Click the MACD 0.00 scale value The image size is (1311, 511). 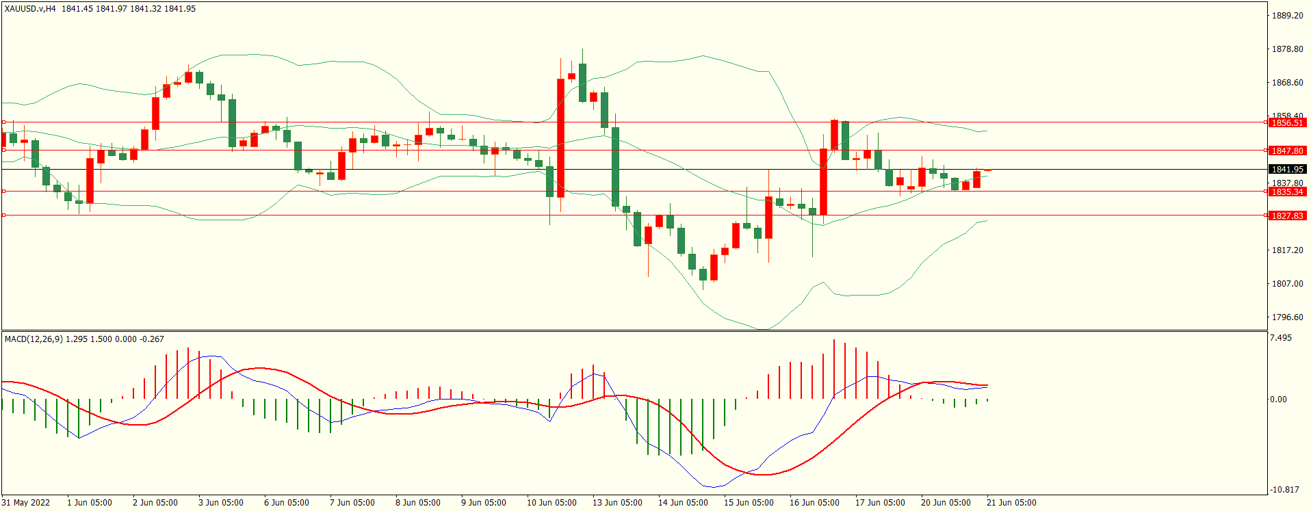click(1278, 399)
